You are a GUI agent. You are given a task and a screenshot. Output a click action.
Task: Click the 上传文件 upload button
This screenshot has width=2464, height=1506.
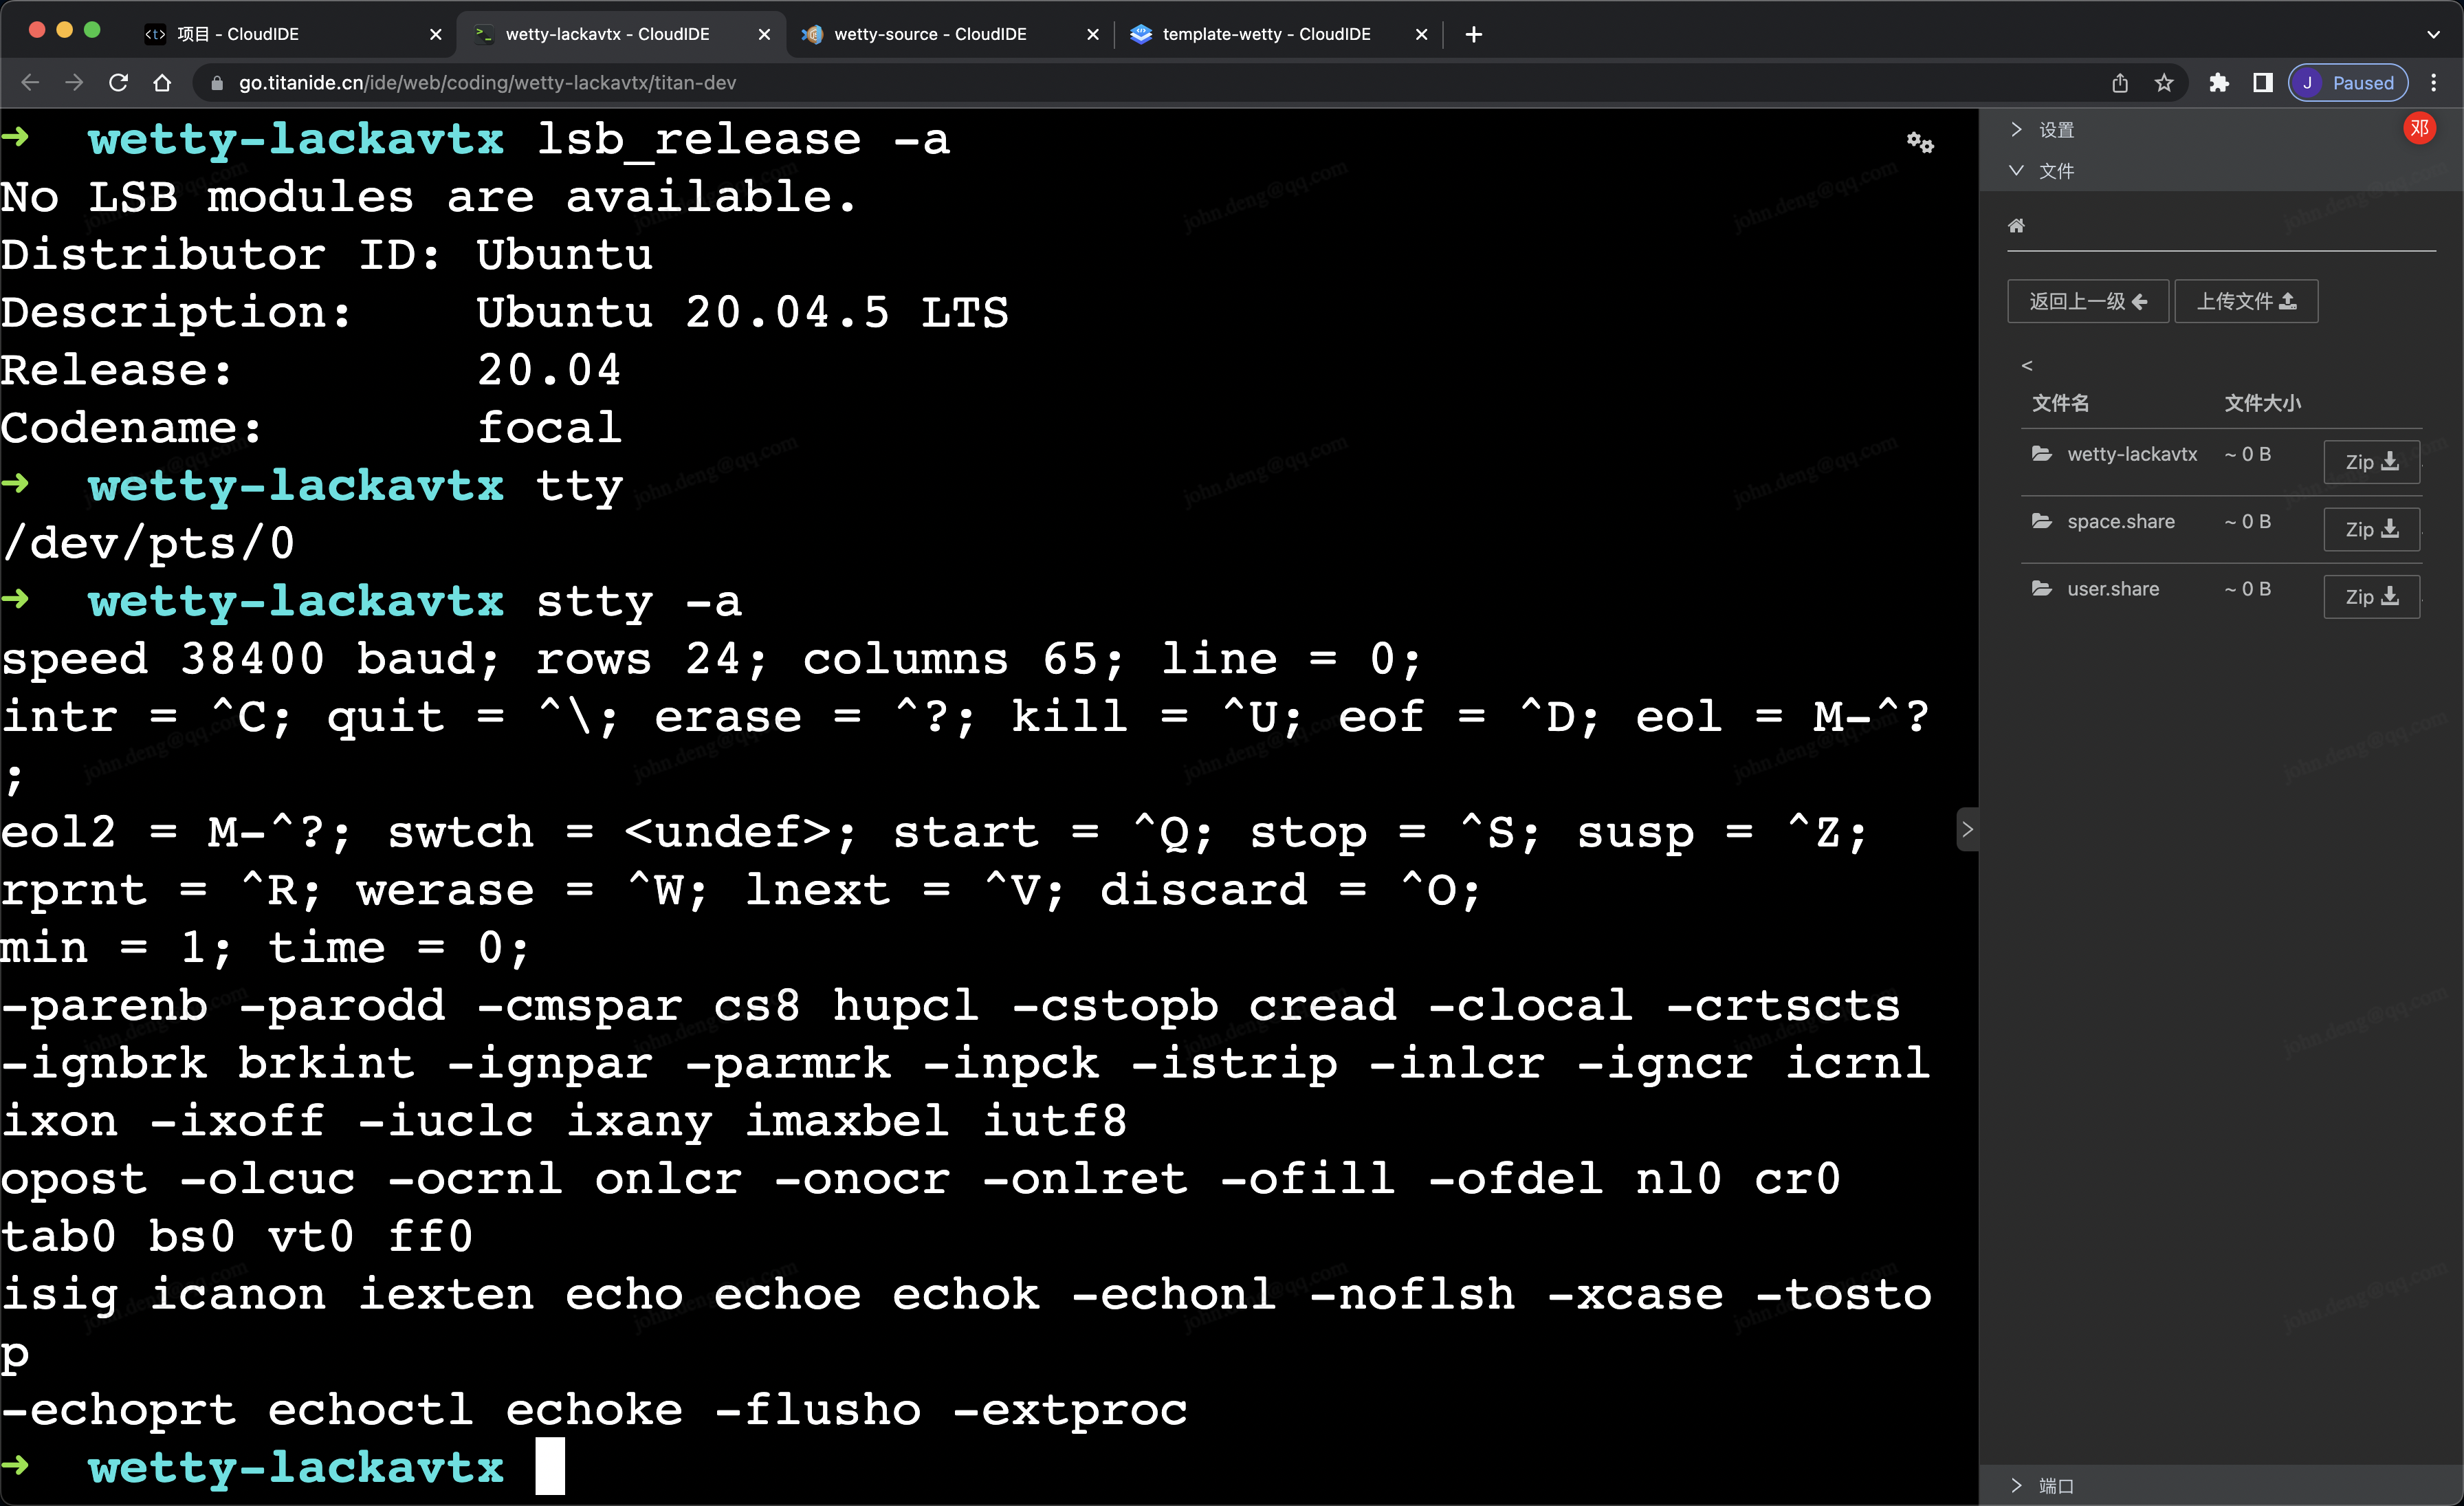coord(2245,301)
